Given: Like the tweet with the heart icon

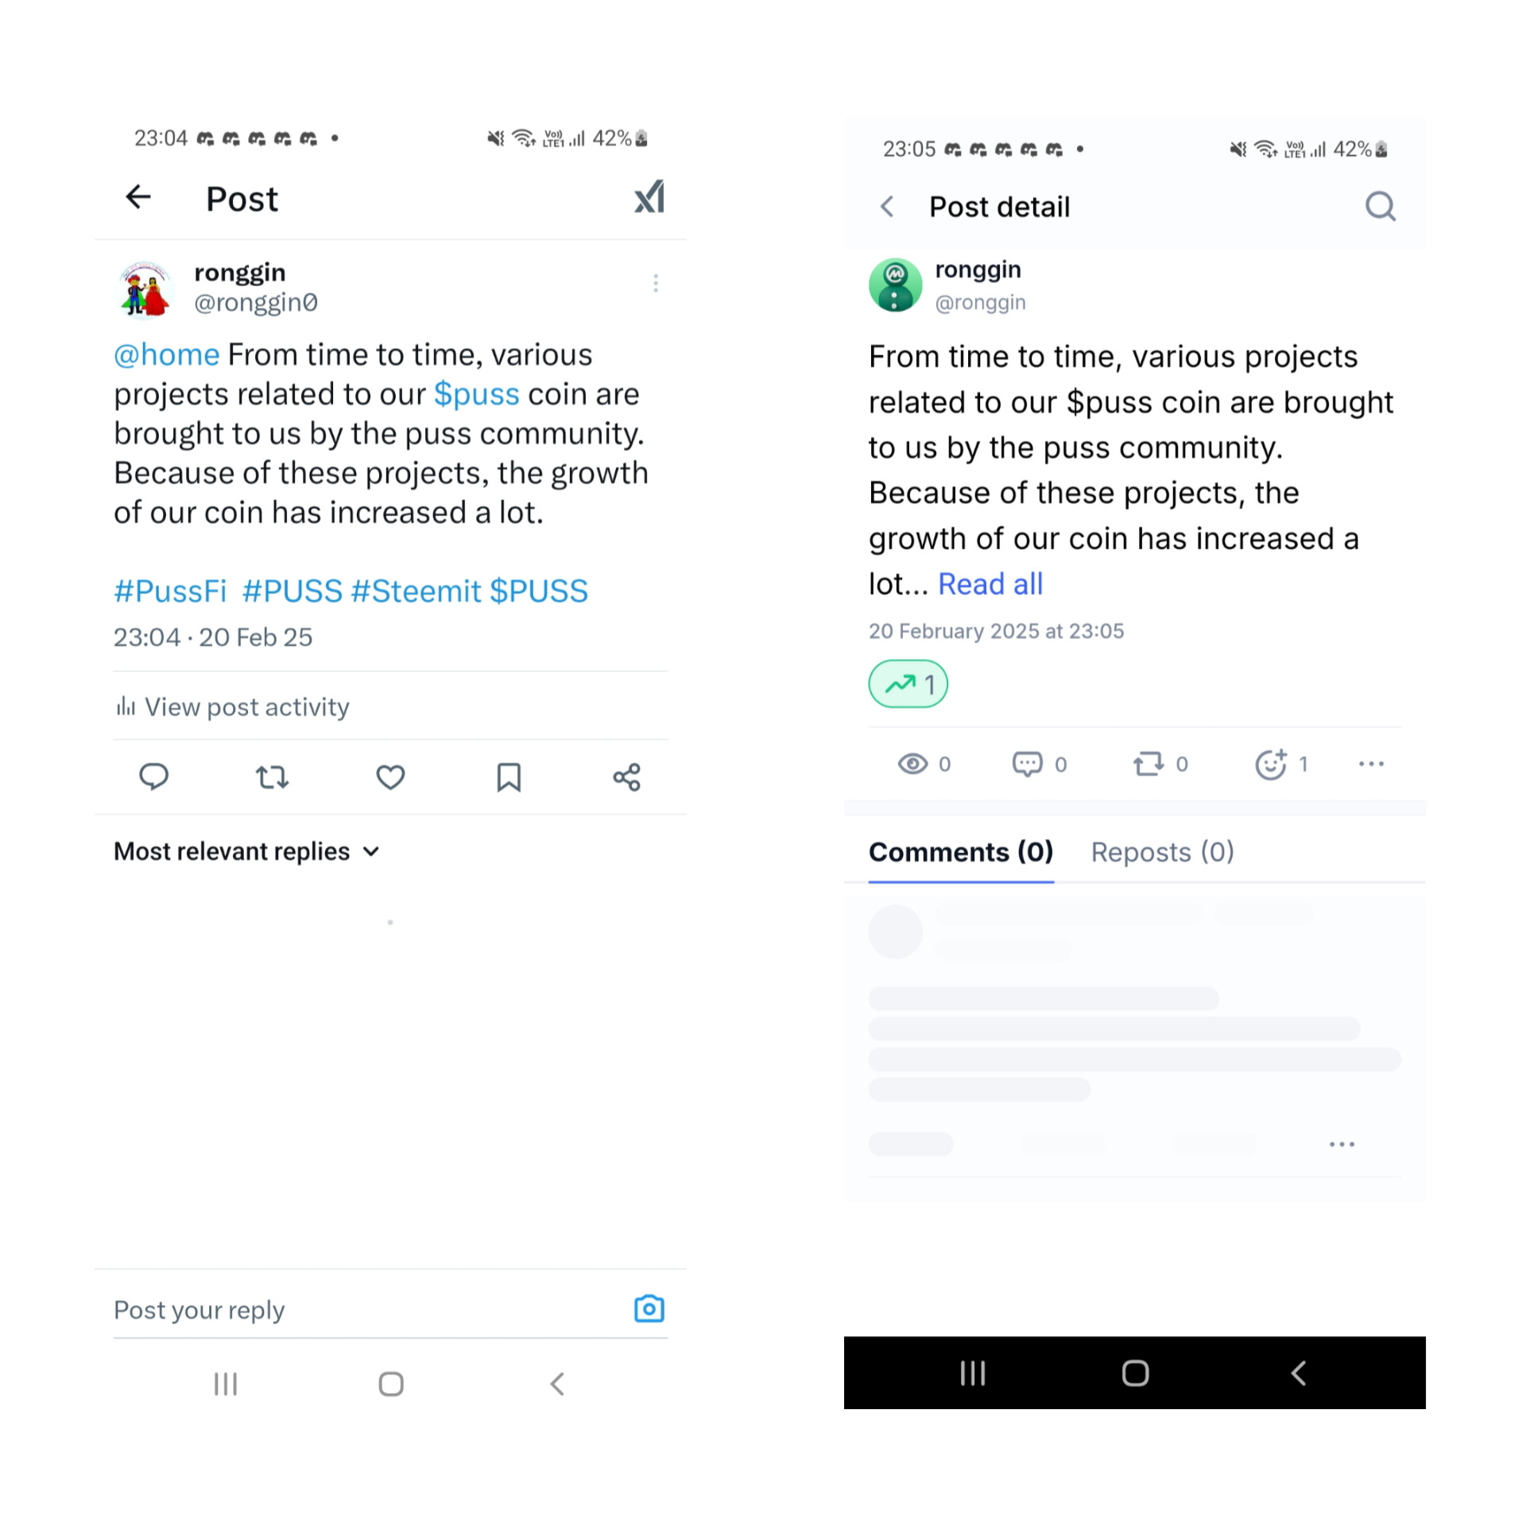Looking at the screenshot, I should pos(390,777).
